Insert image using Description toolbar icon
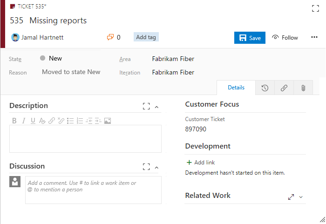326x224 pixels. coord(108,121)
